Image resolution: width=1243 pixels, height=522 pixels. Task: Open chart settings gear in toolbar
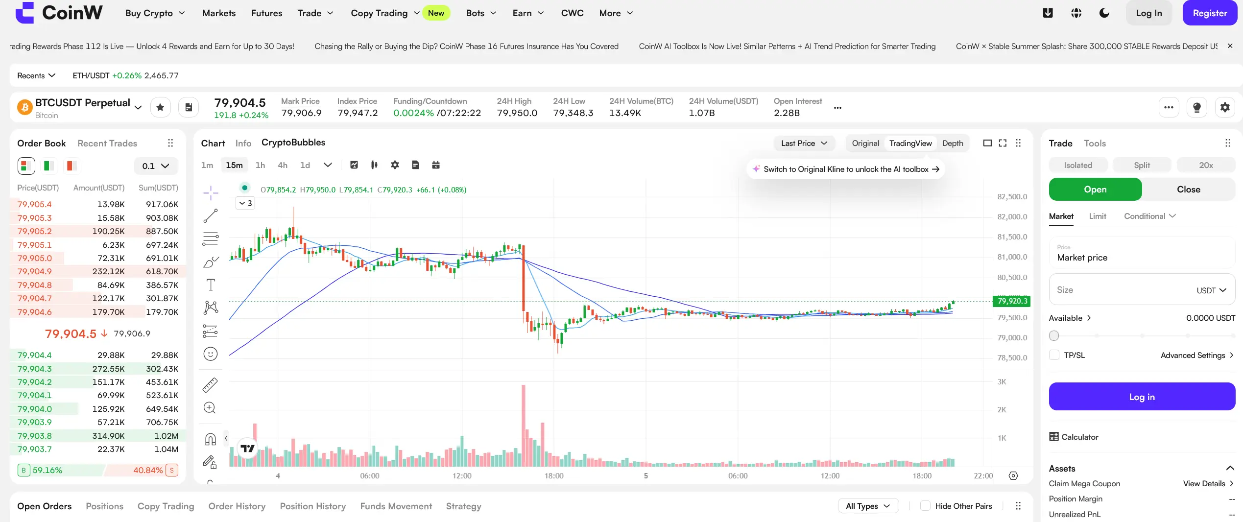click(x=395, y=165)
